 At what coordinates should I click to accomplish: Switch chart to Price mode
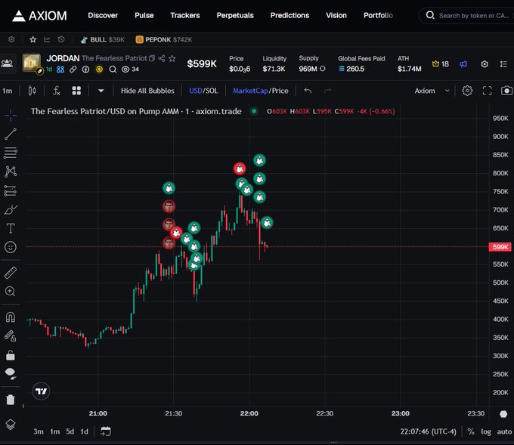click(280, 91)
